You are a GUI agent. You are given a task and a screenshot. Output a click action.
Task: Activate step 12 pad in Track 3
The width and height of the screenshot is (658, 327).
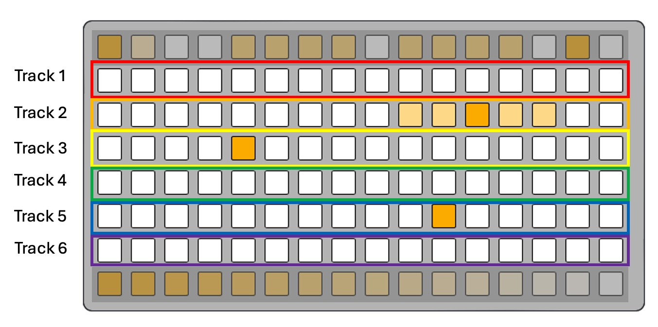[477, 148]
